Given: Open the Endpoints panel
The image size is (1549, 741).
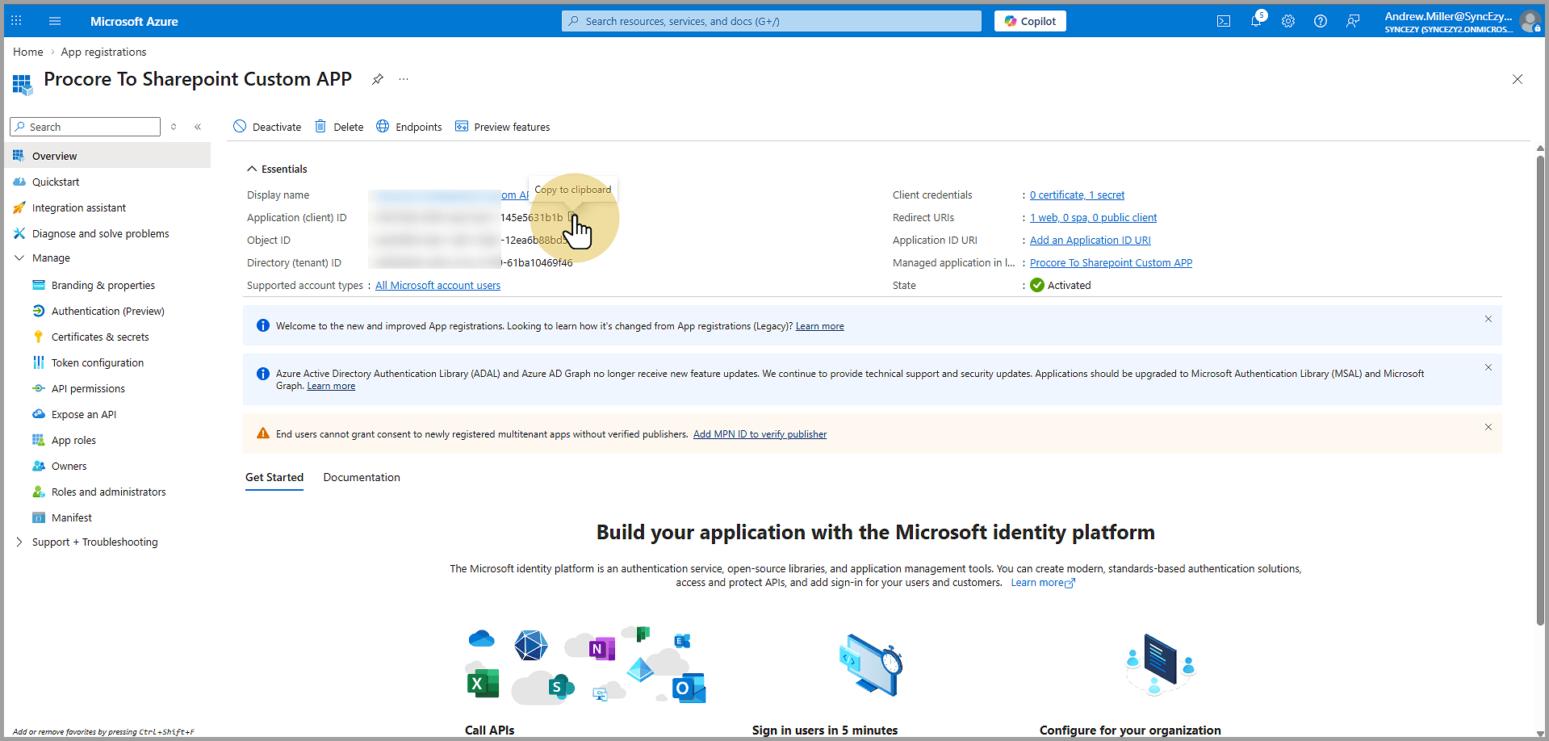Looking at the screenshot, I should (x=408, y=127).
